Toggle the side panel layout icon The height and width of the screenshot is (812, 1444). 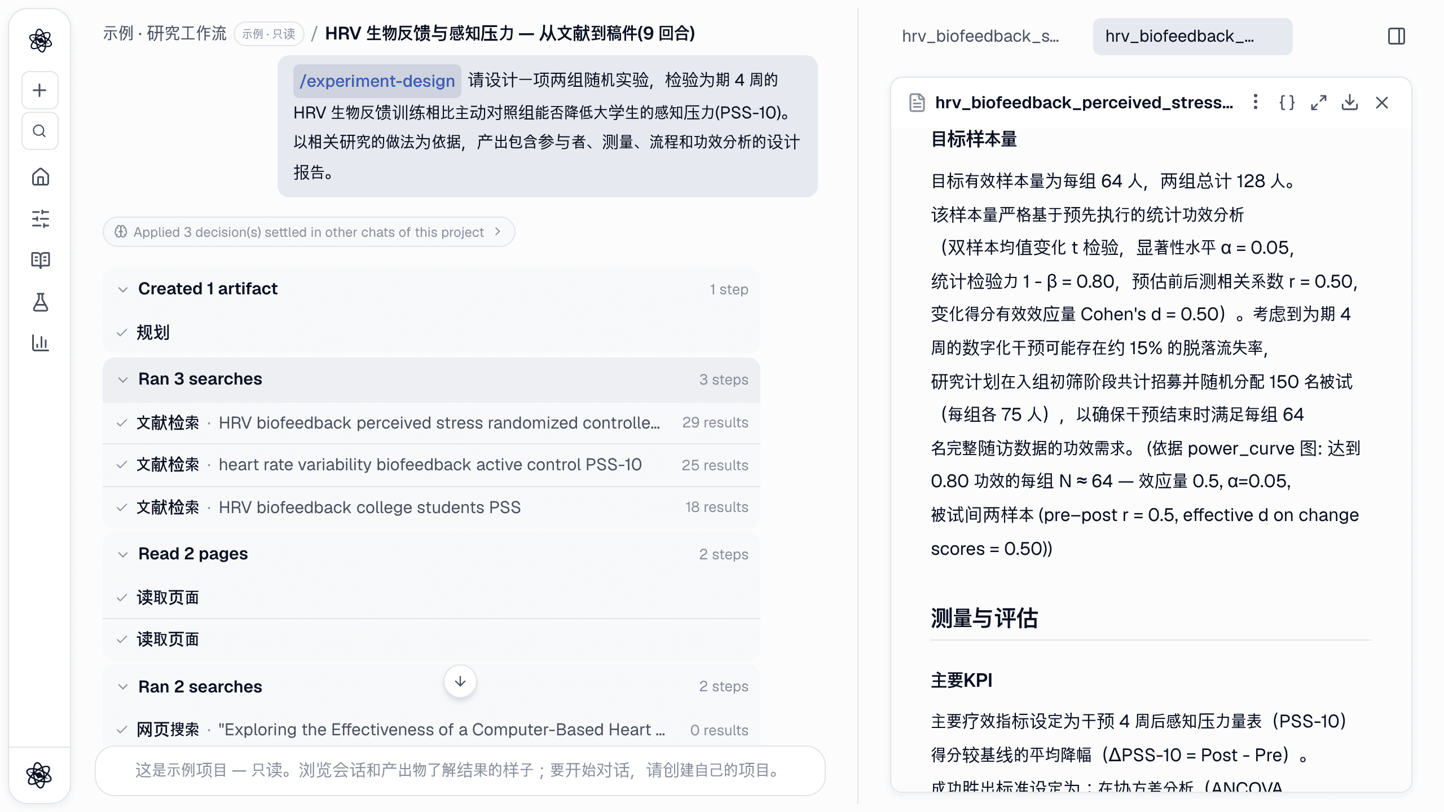pos(1396,36)
